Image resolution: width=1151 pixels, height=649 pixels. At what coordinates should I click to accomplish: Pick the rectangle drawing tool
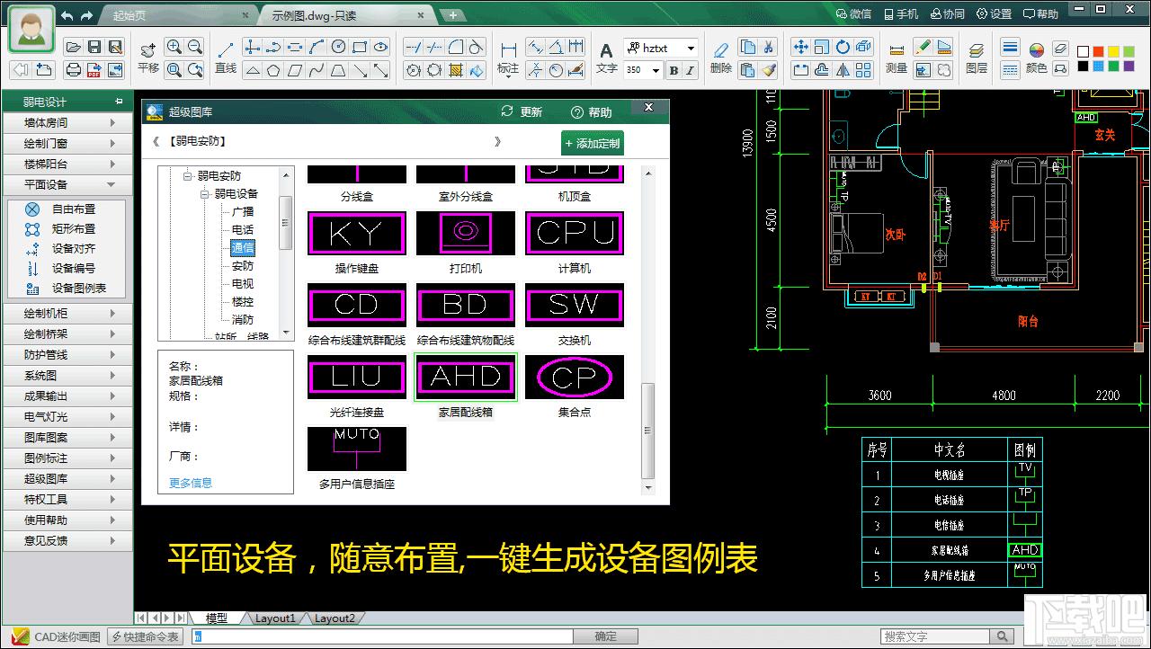[x=360, y=47]
